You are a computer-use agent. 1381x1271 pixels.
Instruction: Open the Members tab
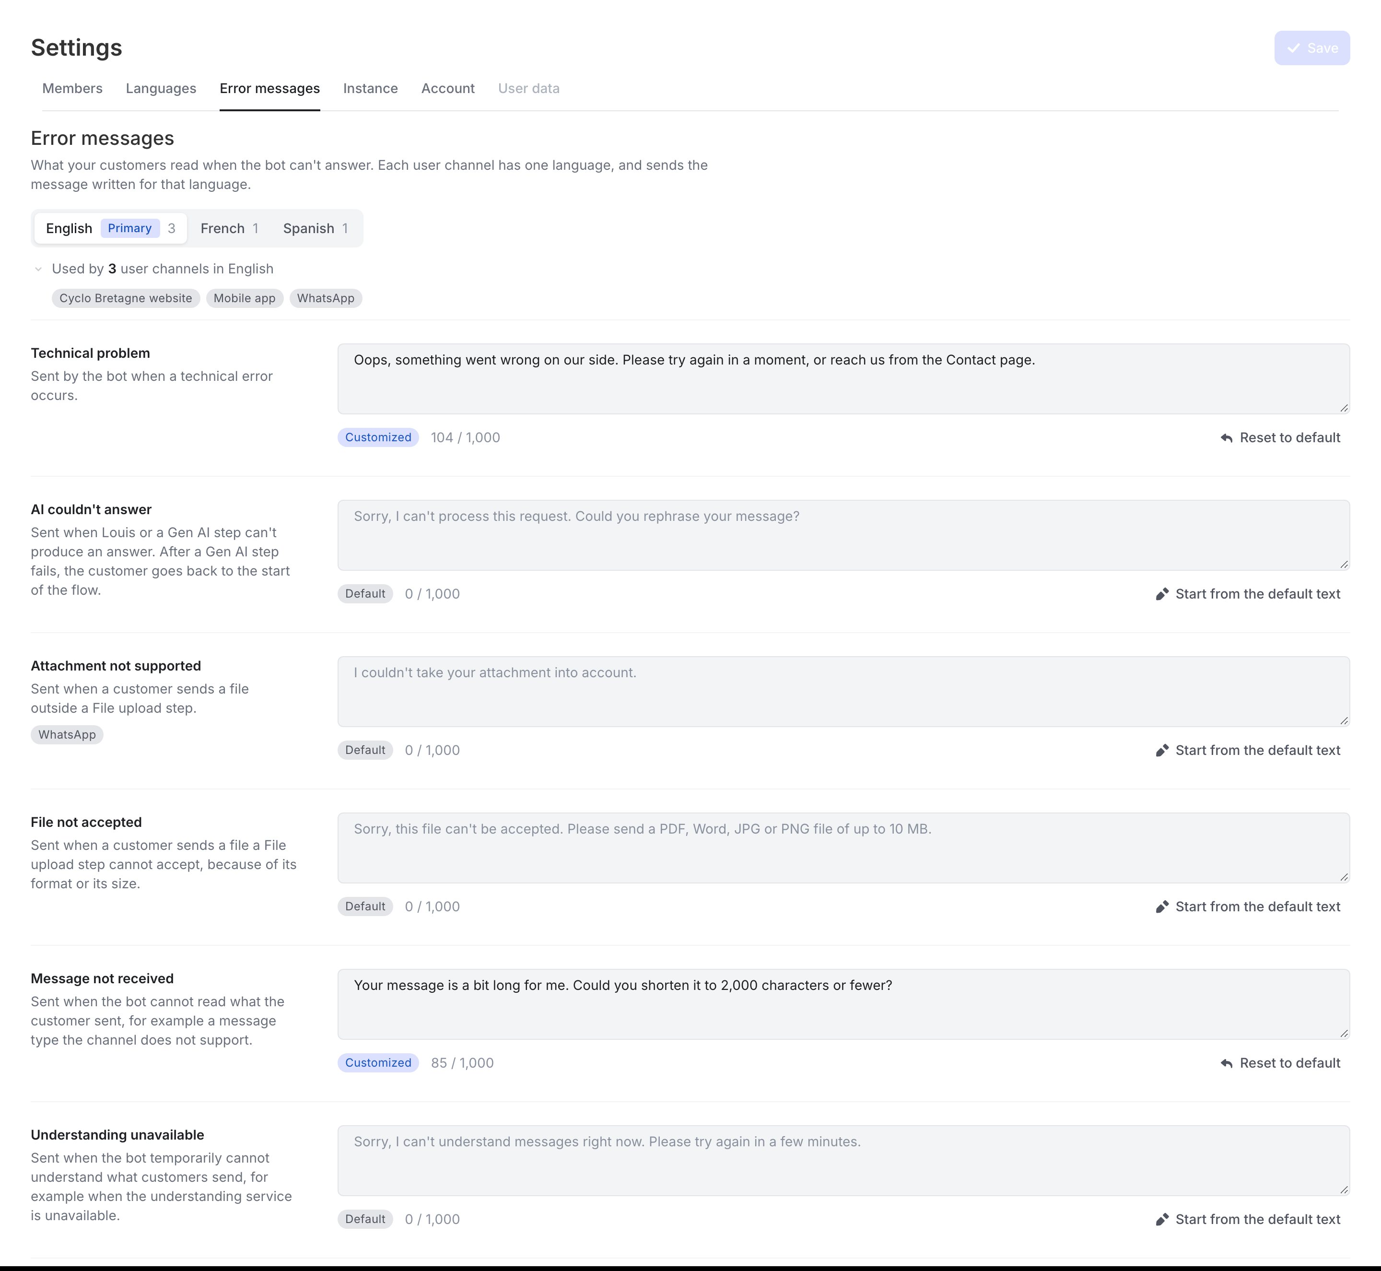[72, 89]
